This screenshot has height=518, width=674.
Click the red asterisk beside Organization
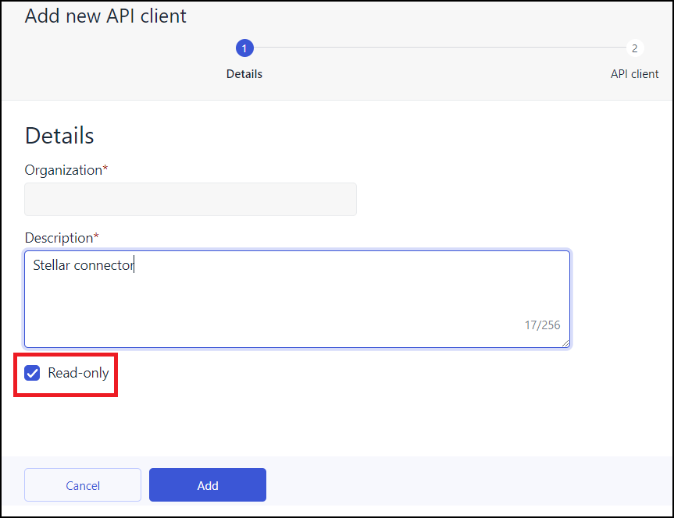click(x=105, y=169)
